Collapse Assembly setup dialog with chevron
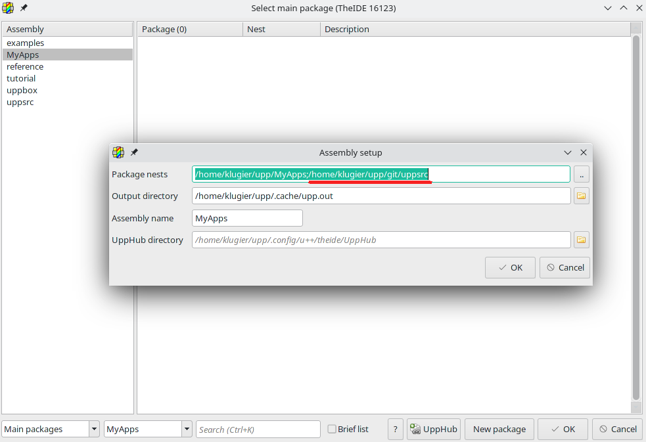The width and height of the screenshot is (646, 442). [568, 152]
